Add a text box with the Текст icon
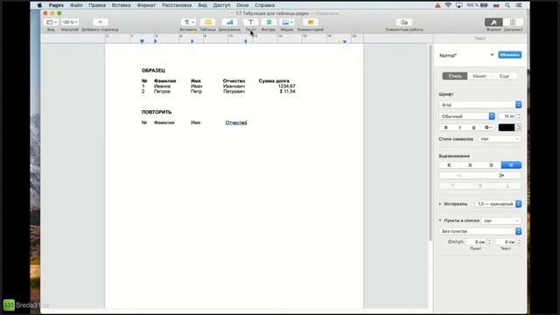Screen dimensions: 560x315 pyautogui.click(x=251, y=22)
